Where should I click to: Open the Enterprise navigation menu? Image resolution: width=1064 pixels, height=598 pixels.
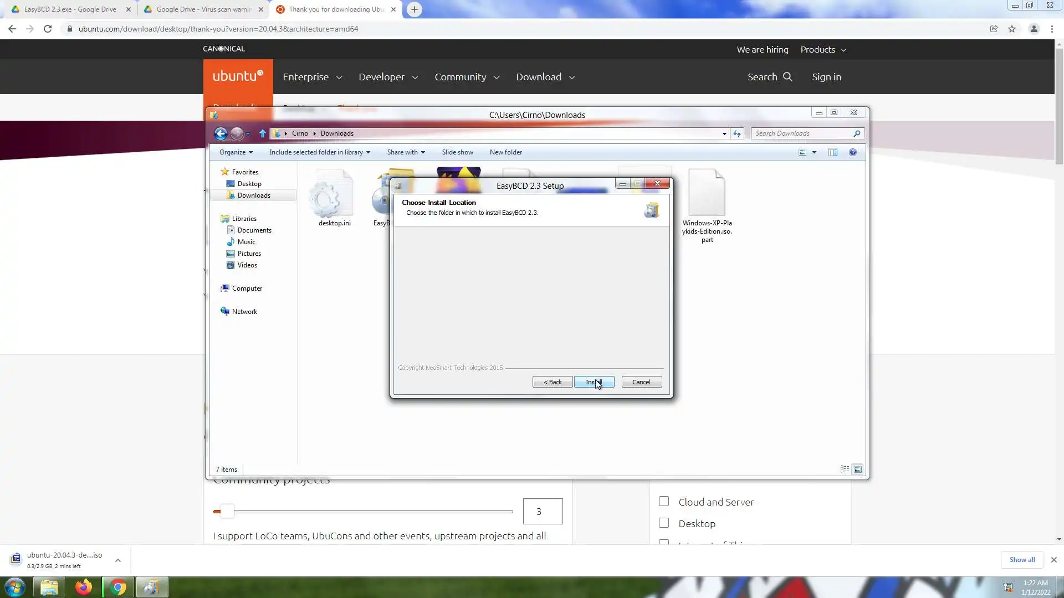[x=312, y=77]
